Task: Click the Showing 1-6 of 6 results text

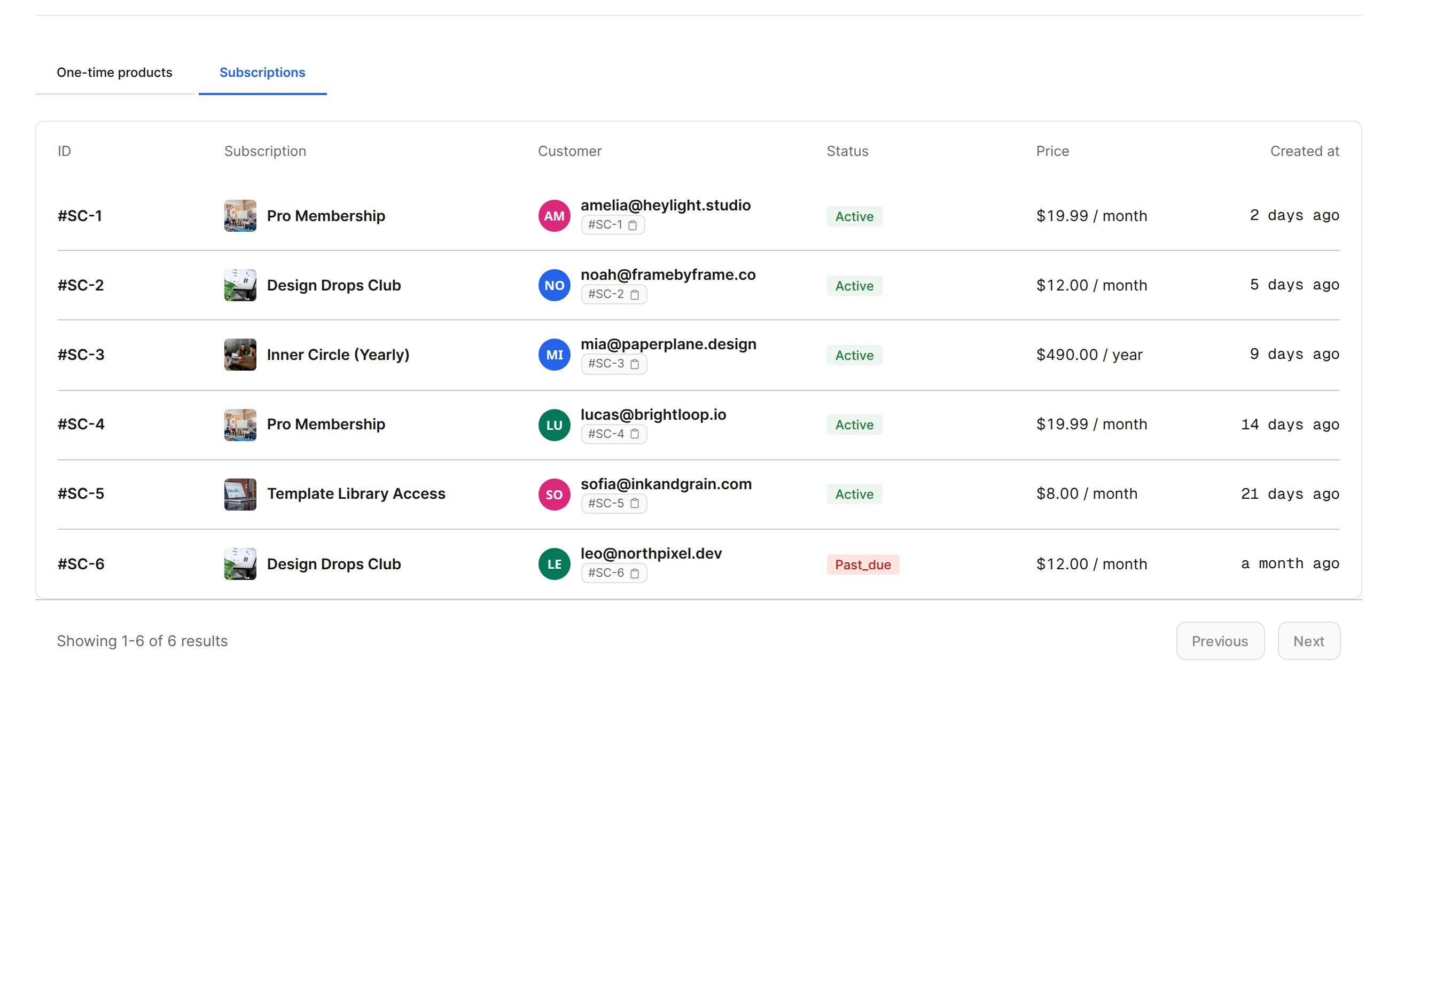Action: tap(142, 641)
